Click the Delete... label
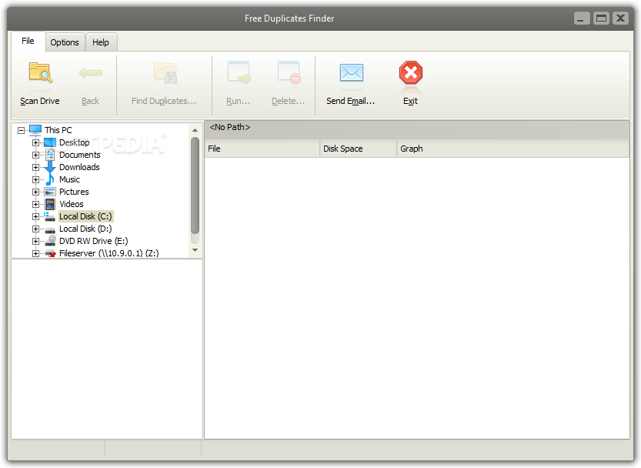The height and width of the screenshot is (468, 641). (x=289, y=101)
